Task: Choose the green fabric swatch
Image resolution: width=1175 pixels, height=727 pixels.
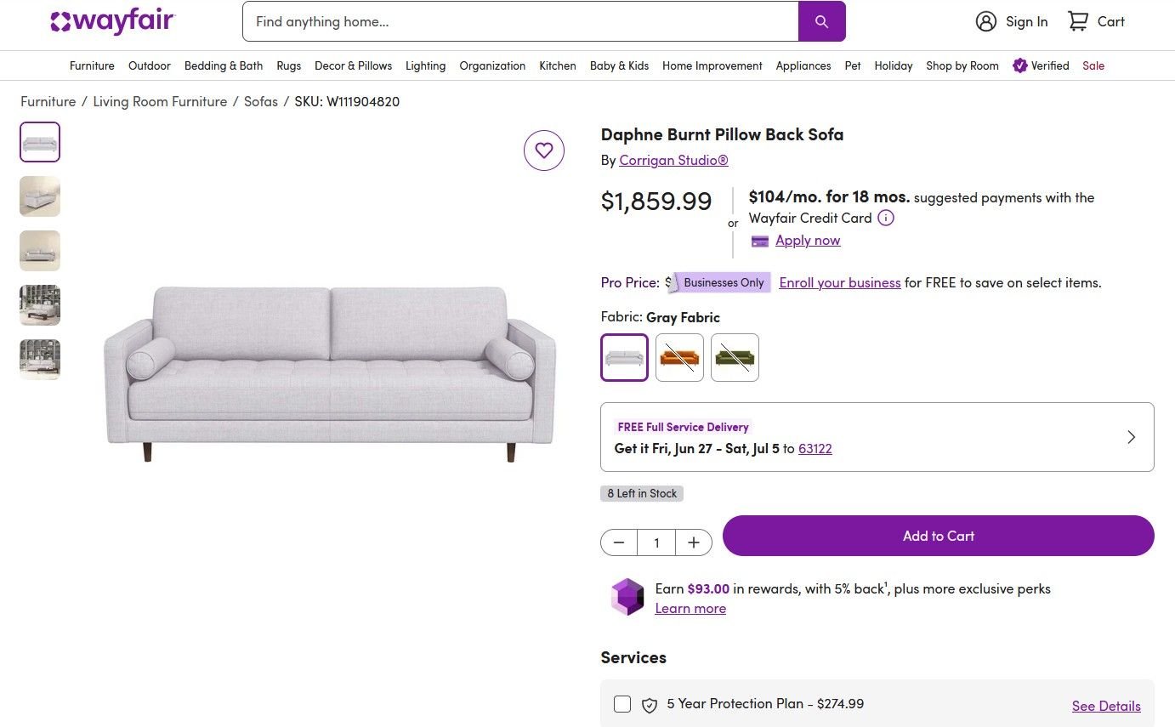Action: tap(735, 357)
